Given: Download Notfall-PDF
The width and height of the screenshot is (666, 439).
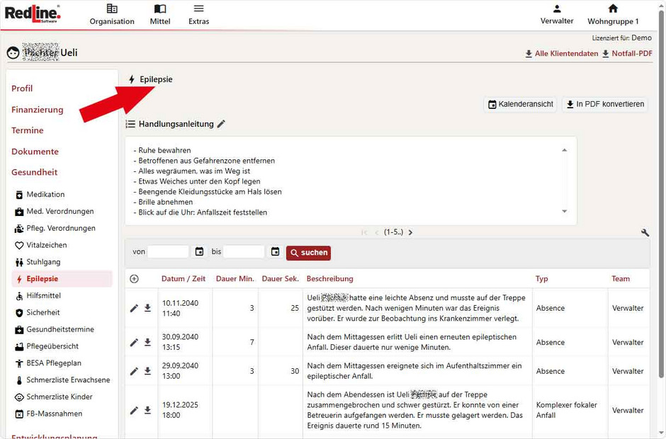Looking at the screenshot, I should (x=626, y=54).
